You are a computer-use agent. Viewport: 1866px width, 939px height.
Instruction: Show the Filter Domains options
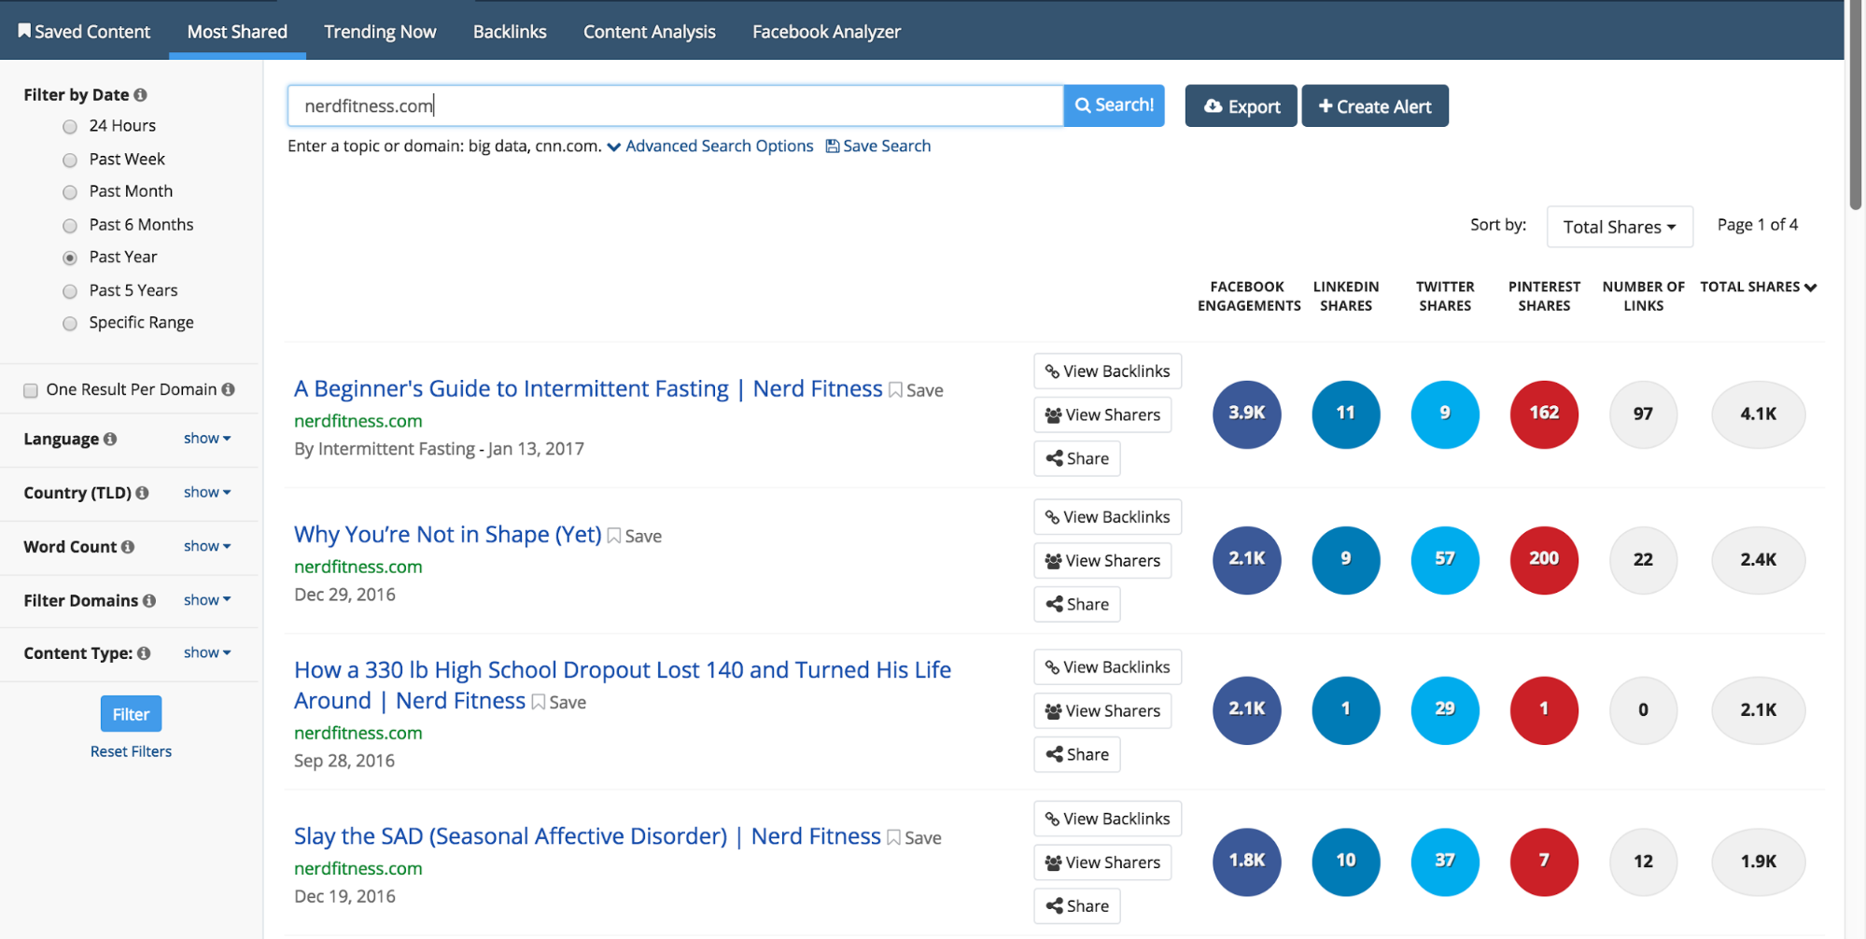pyautogui.click(x=207, y=600)
